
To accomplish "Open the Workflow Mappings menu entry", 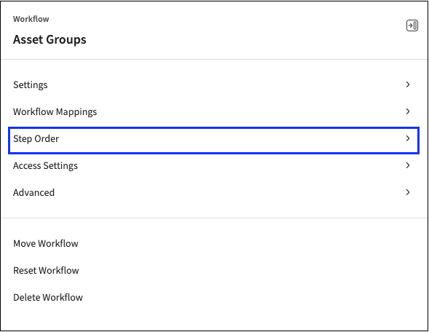I will [213, 111].
